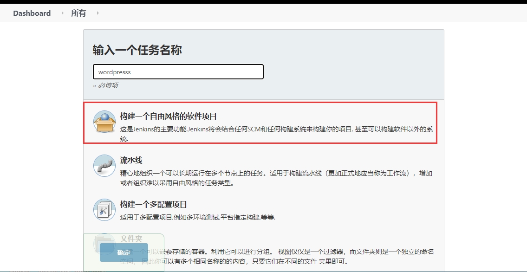Go to the 所有 breadcrumb view

pyautogui.click(x=78, y=13)
